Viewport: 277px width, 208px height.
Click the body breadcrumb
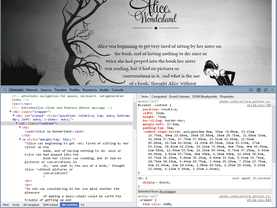point(16,204)
